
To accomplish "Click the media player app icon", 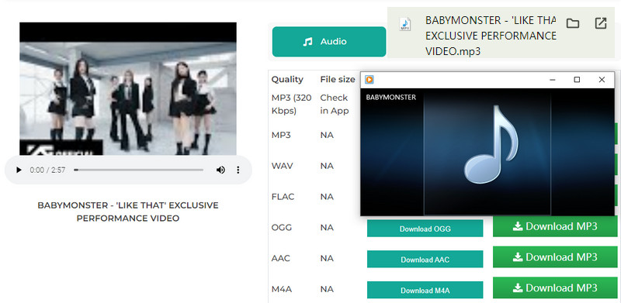I will coord(369,80).
